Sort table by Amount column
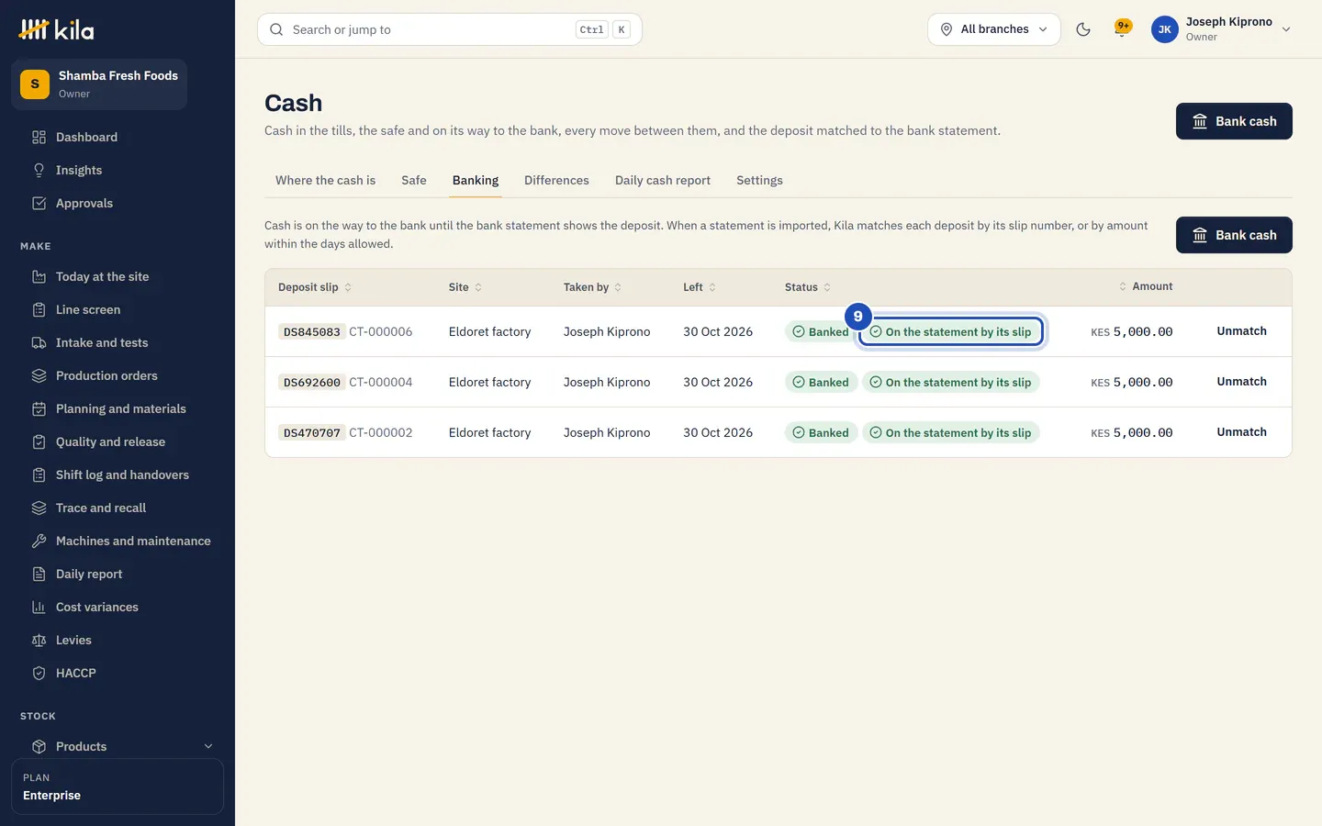This screenshot has height=826, width=1322. click(x=1146, y=286)
